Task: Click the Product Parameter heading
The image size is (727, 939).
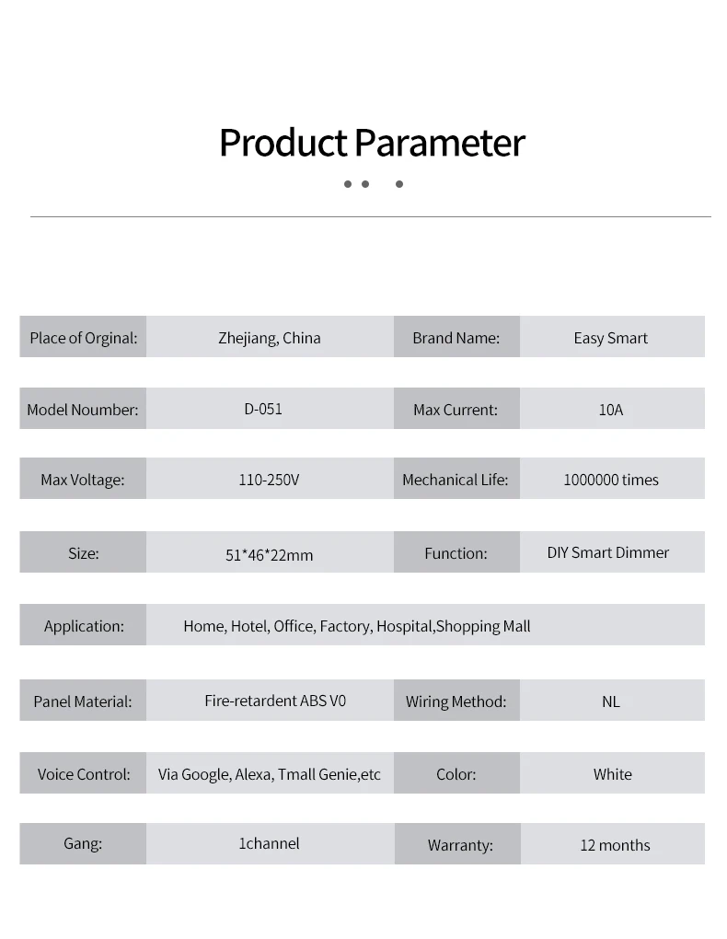Action: (x=371, y=143)
